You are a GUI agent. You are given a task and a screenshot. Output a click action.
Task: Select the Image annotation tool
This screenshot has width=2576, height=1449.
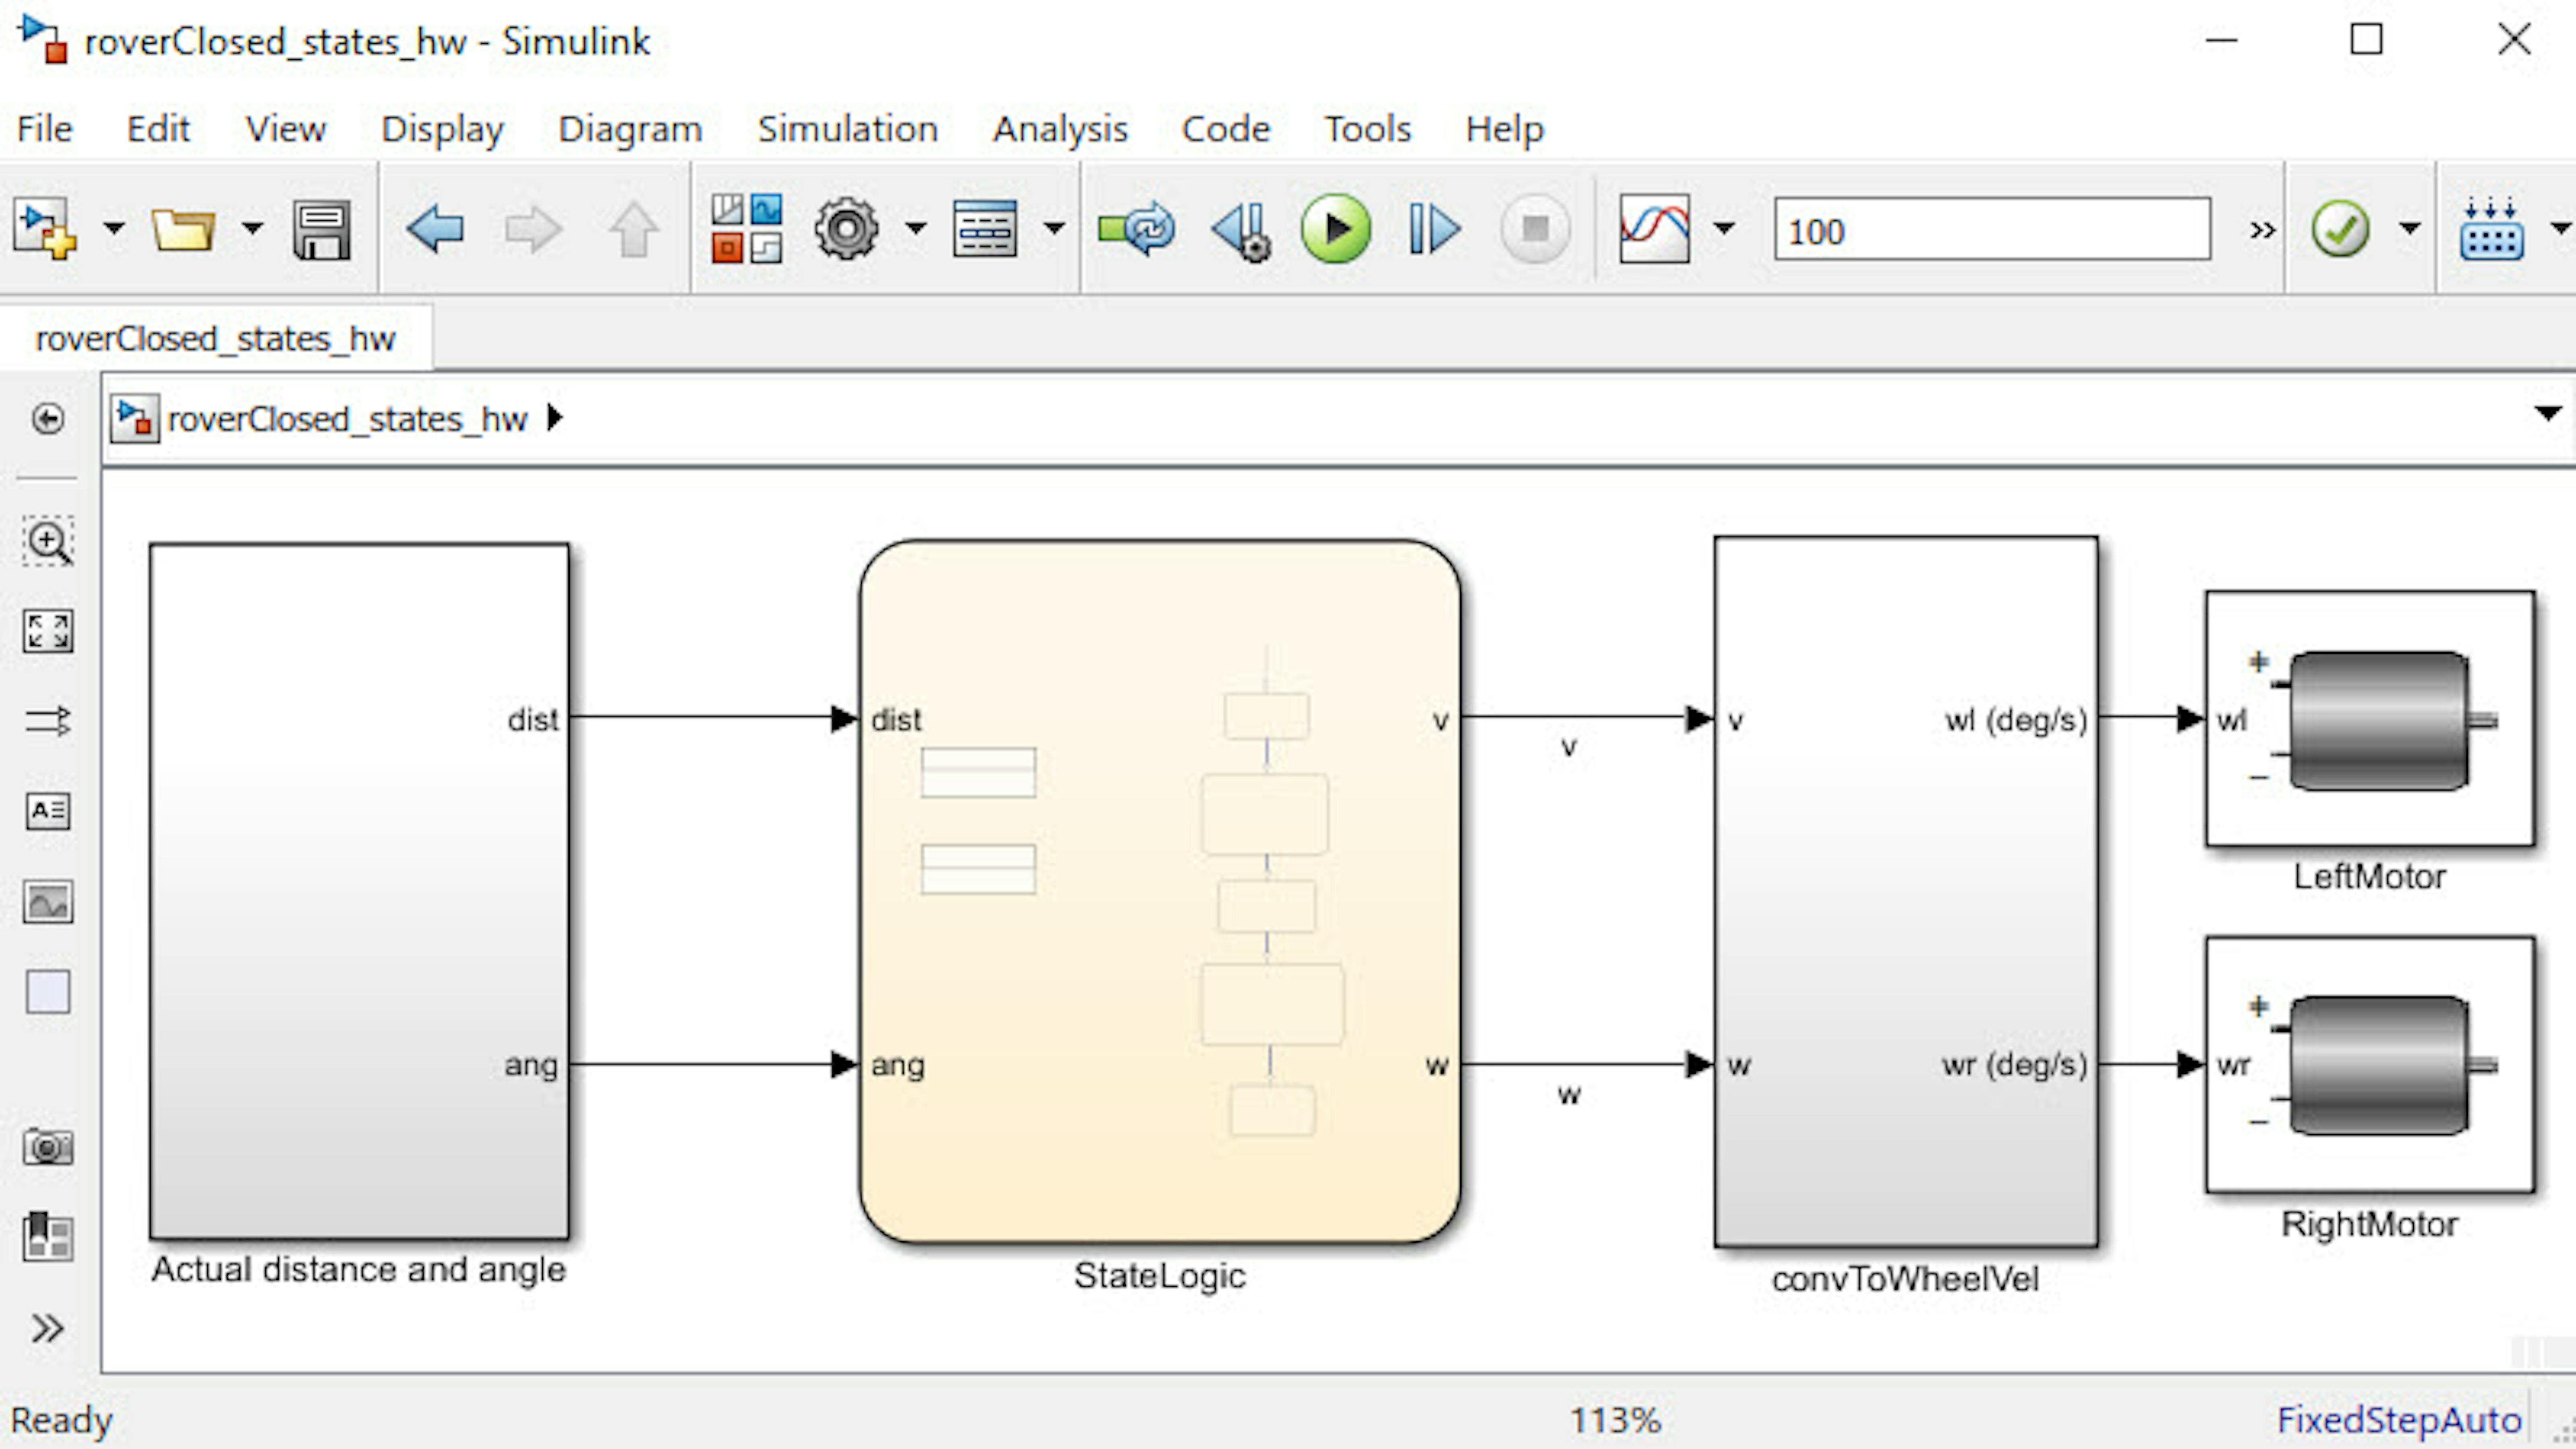pyautogui.click(x=48, y=902)
